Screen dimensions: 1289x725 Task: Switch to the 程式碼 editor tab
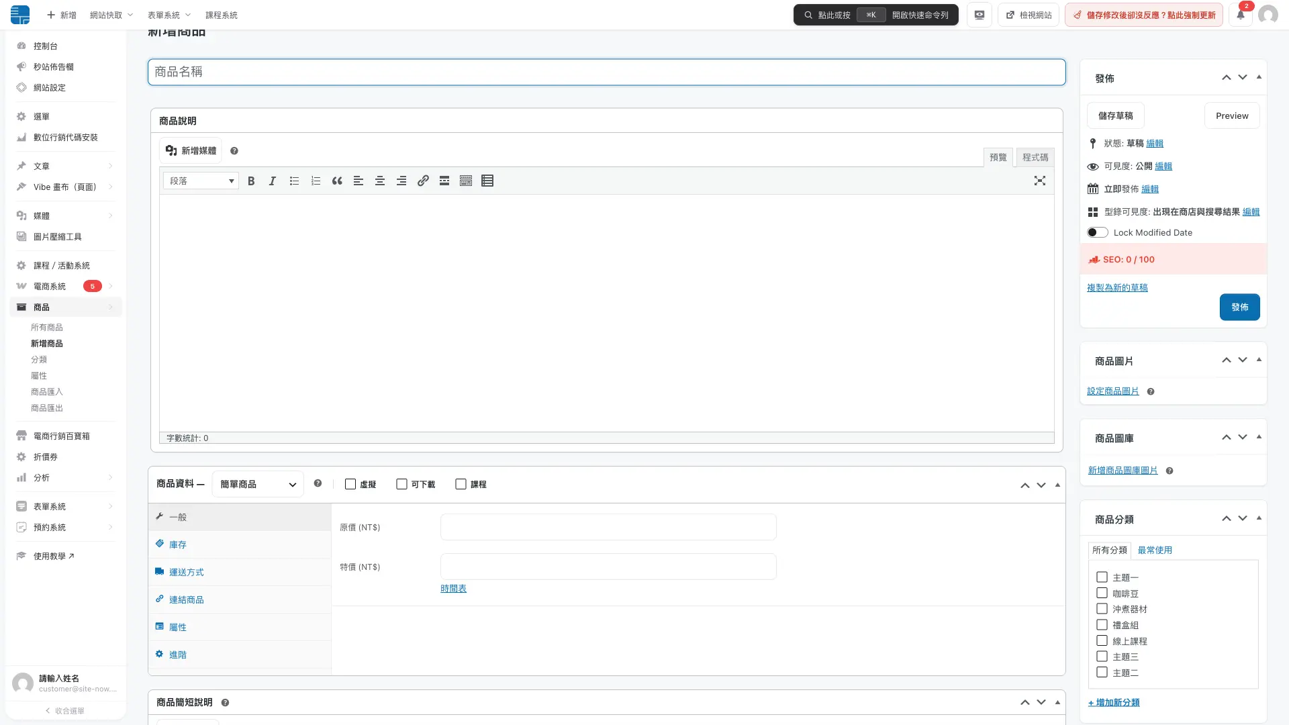pos(1035,157)
